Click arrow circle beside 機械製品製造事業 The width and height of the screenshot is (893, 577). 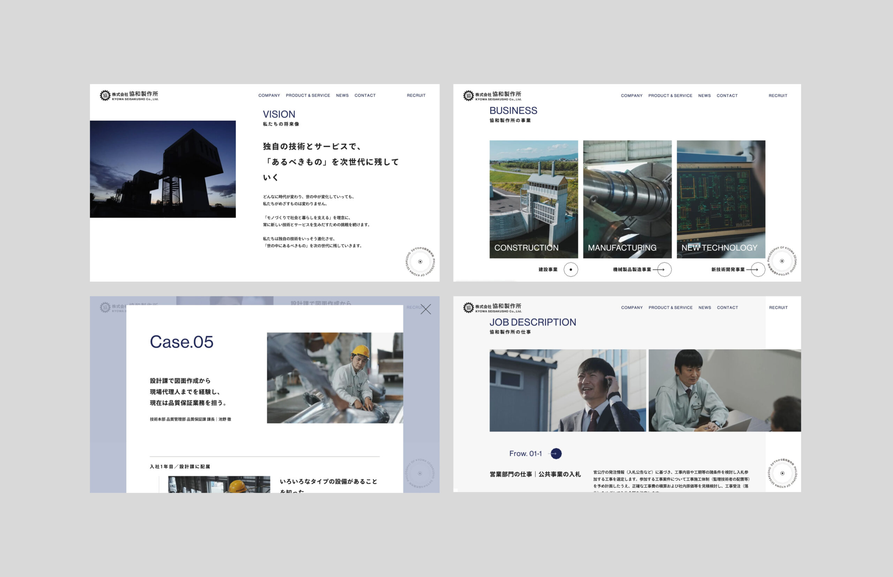pos(664,269)
